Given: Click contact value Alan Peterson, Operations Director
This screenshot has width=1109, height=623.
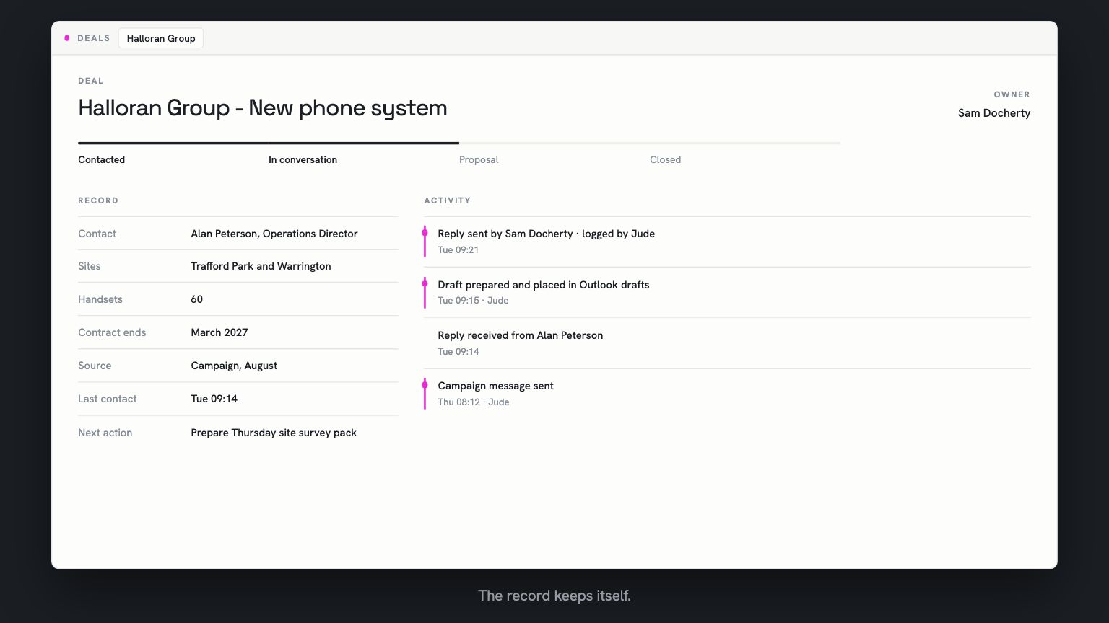Looking at the screenshot, I should [274, 234].
